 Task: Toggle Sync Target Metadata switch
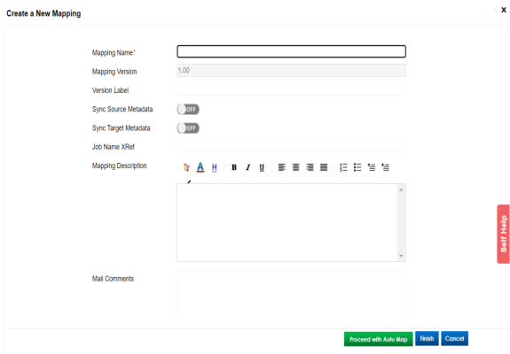coord(188,128)
